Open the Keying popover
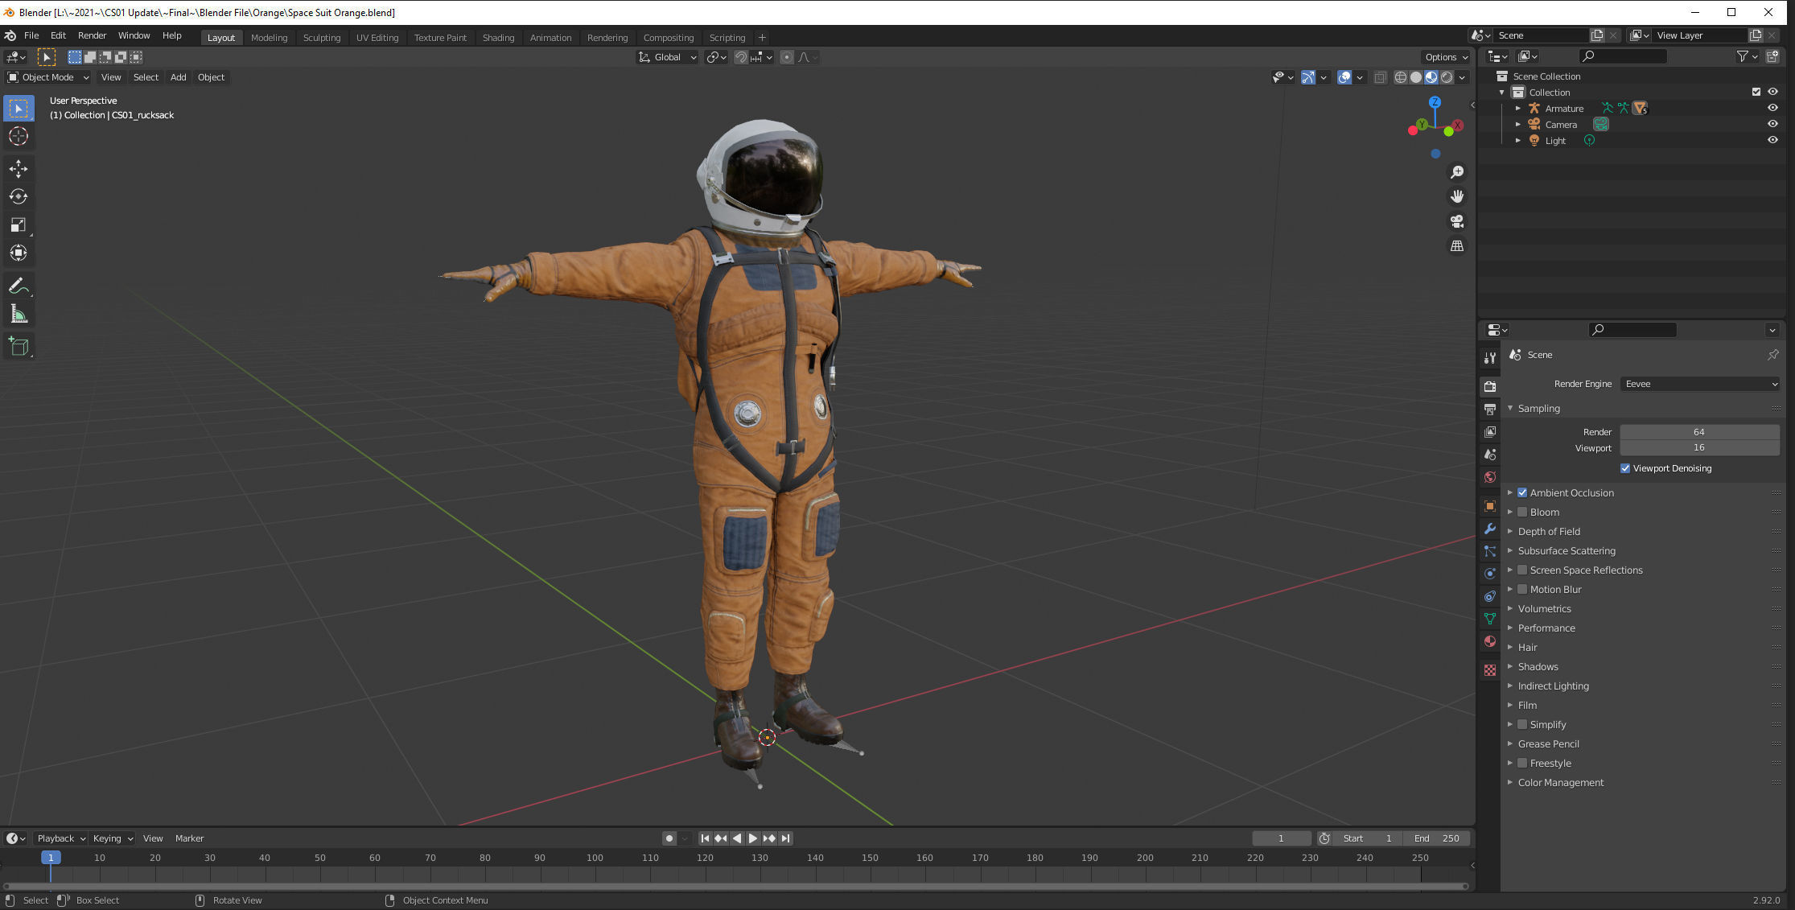 112,838
